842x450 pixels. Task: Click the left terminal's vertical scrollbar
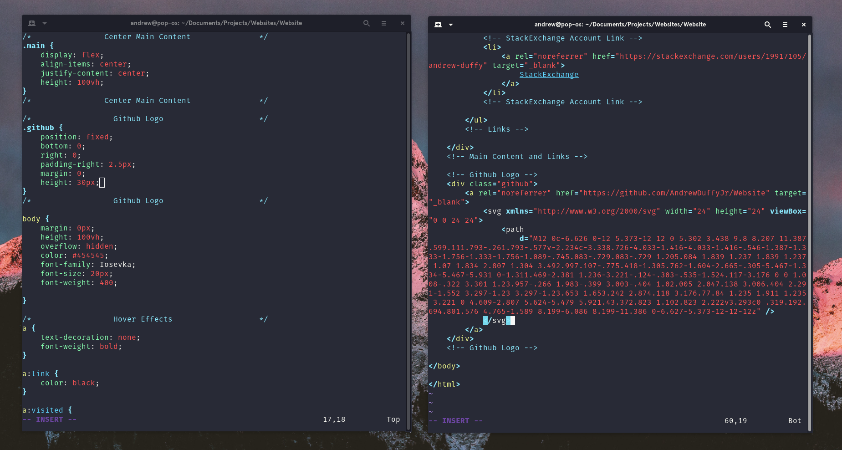(408, 228)
